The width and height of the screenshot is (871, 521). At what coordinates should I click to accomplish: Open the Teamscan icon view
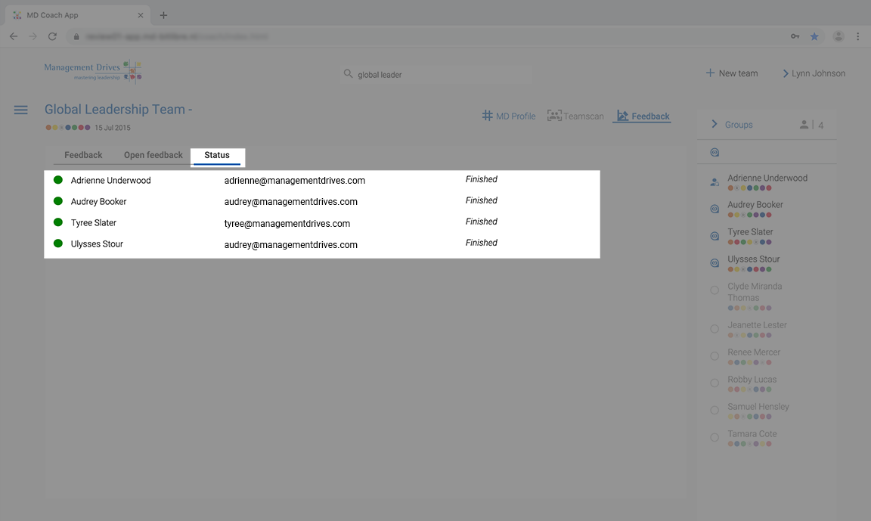(554, 116)
